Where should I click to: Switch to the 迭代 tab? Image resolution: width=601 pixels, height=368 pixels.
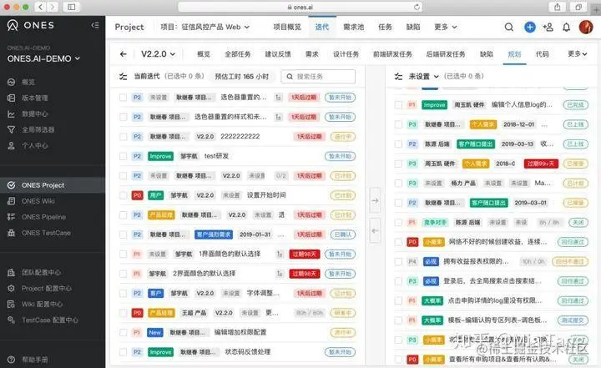pyautogui.click(x=322, y=28)
